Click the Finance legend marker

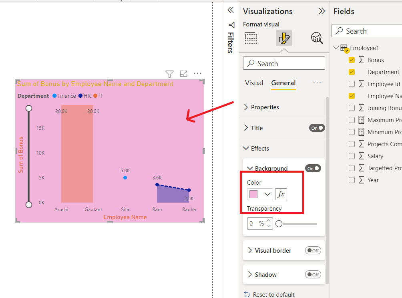(54, 96)
